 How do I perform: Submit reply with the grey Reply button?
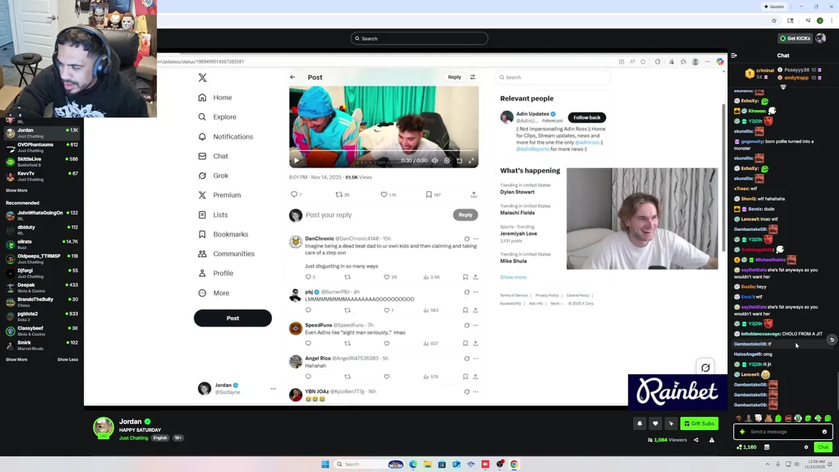point(465,214)
